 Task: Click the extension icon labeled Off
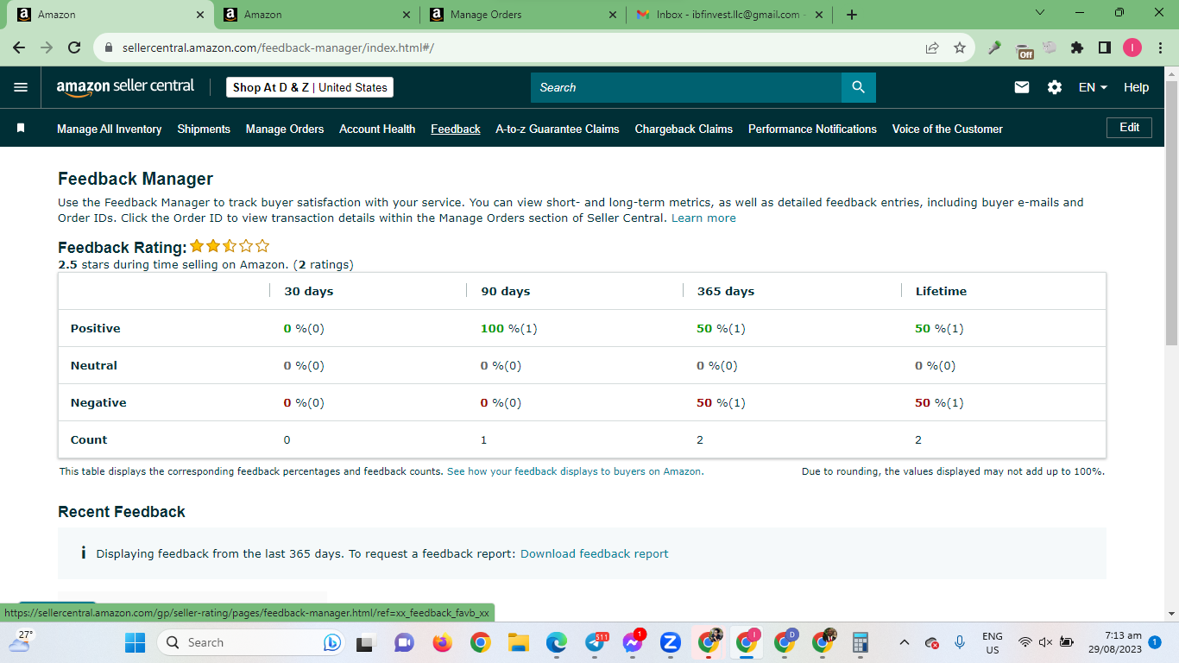[1024, 49]
